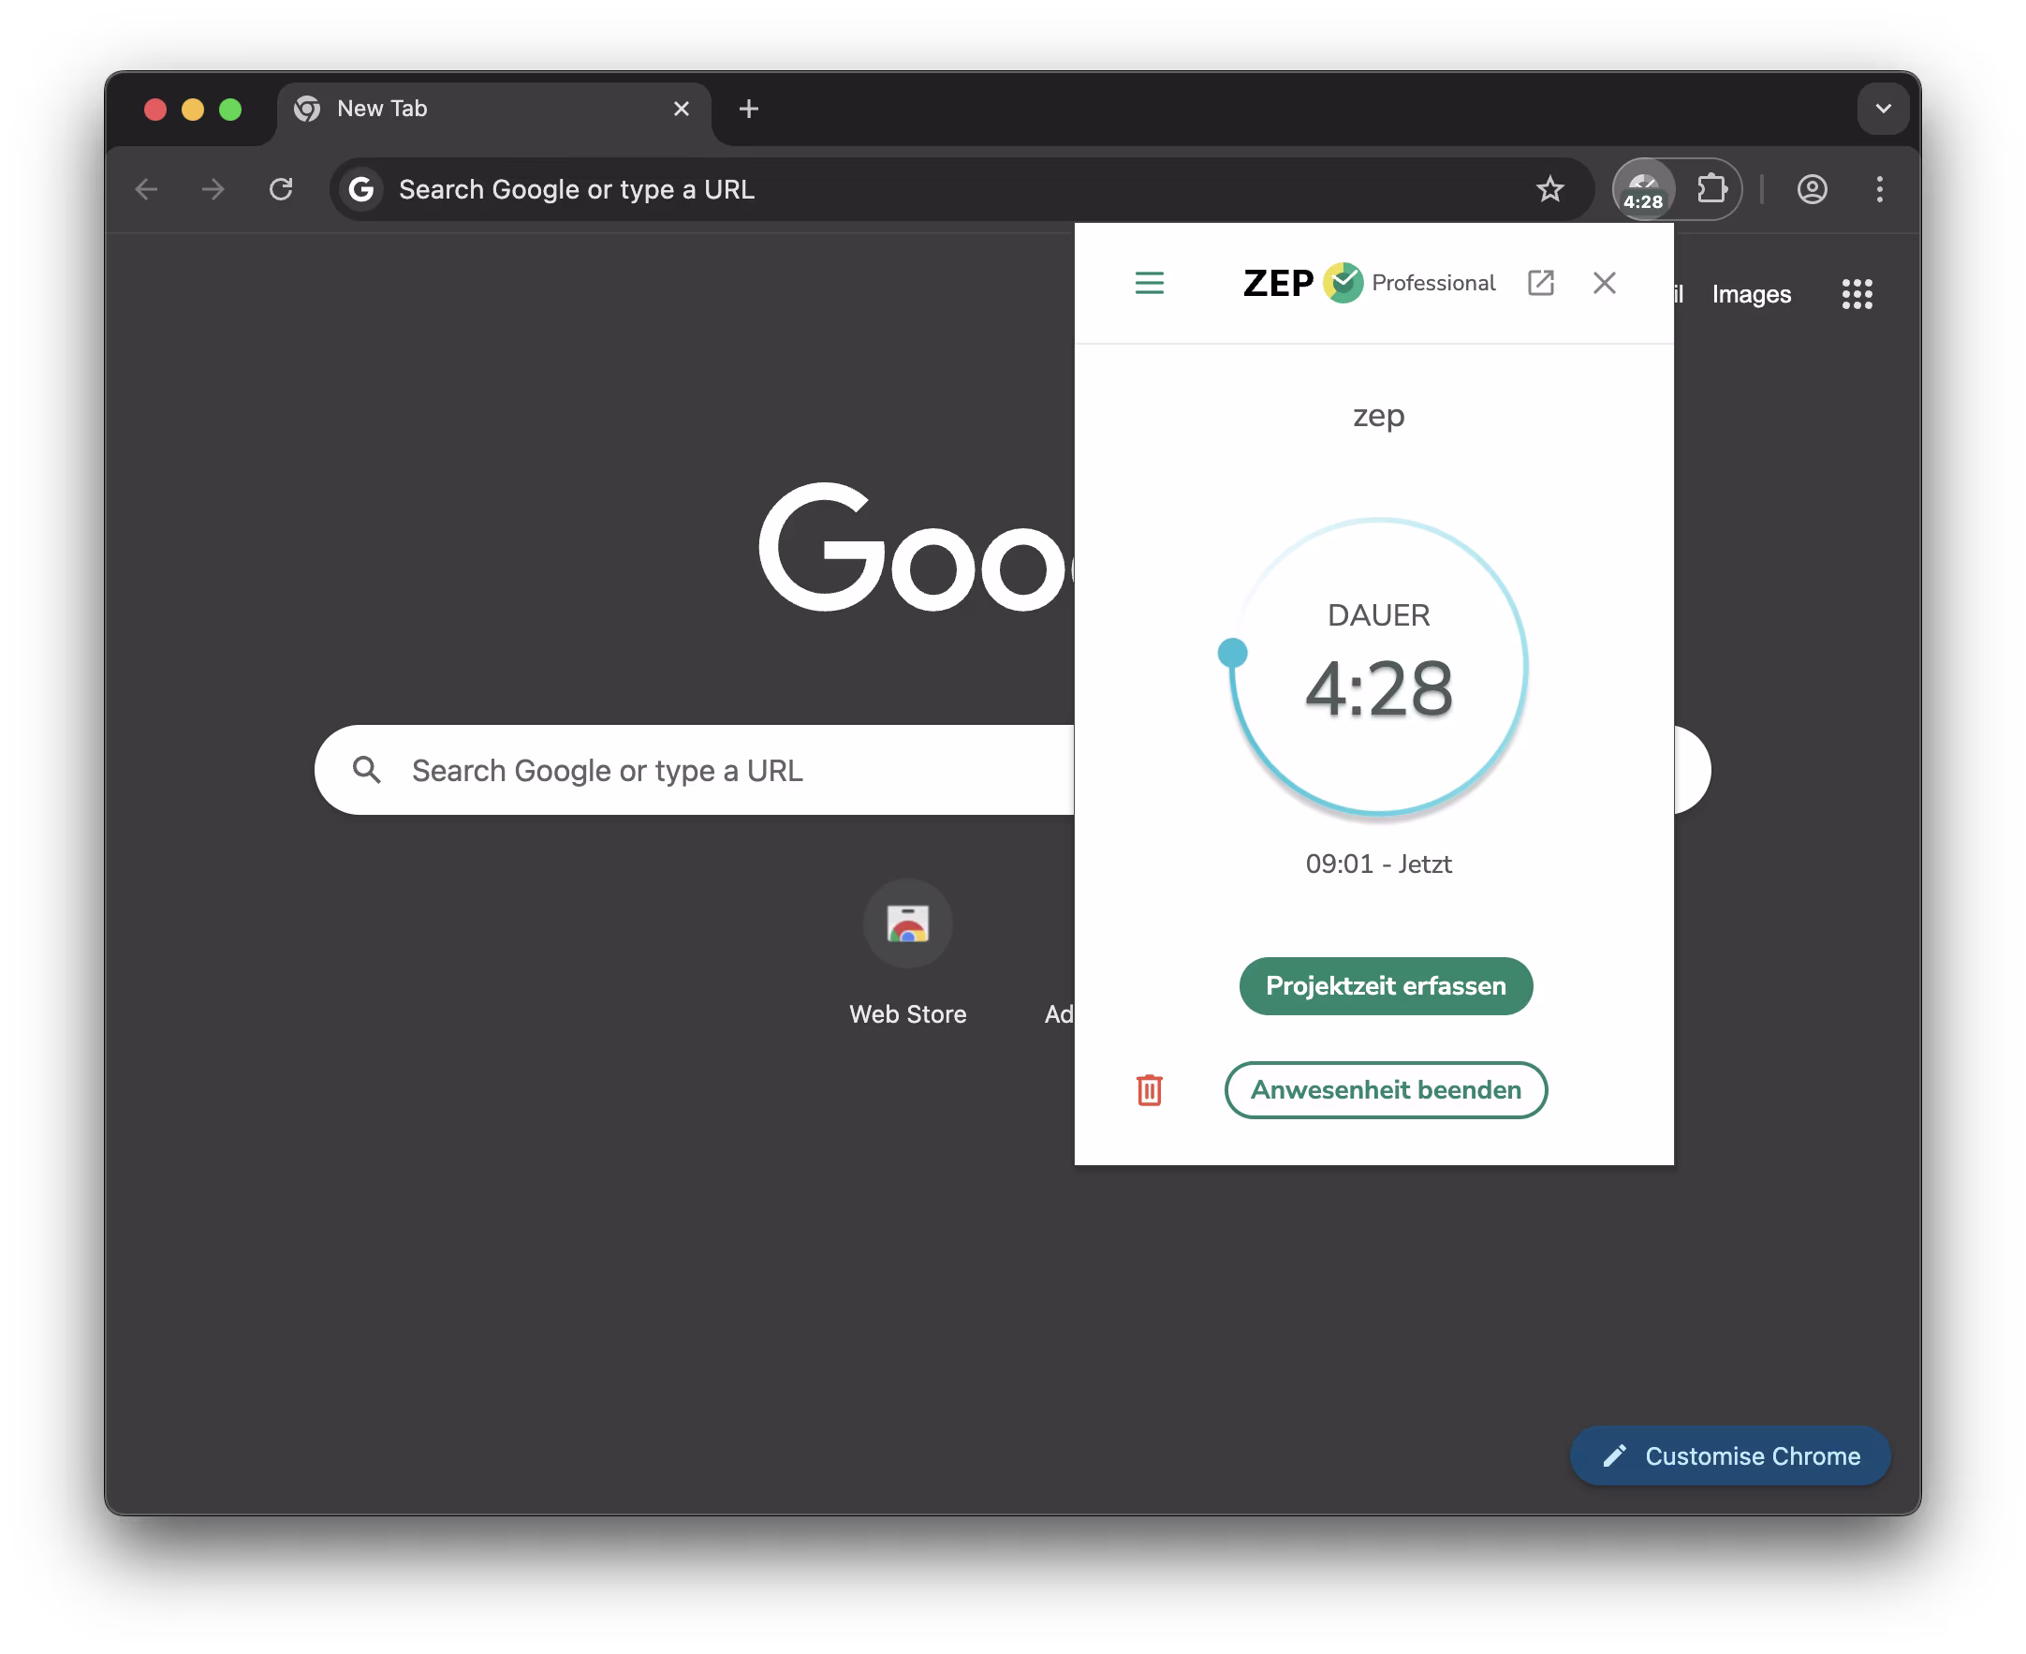This screenshot has height=1654, width=2026.
Task: Click Projektzeit erfassen button
Action: pyautogui.click(x=1386, y=986)
